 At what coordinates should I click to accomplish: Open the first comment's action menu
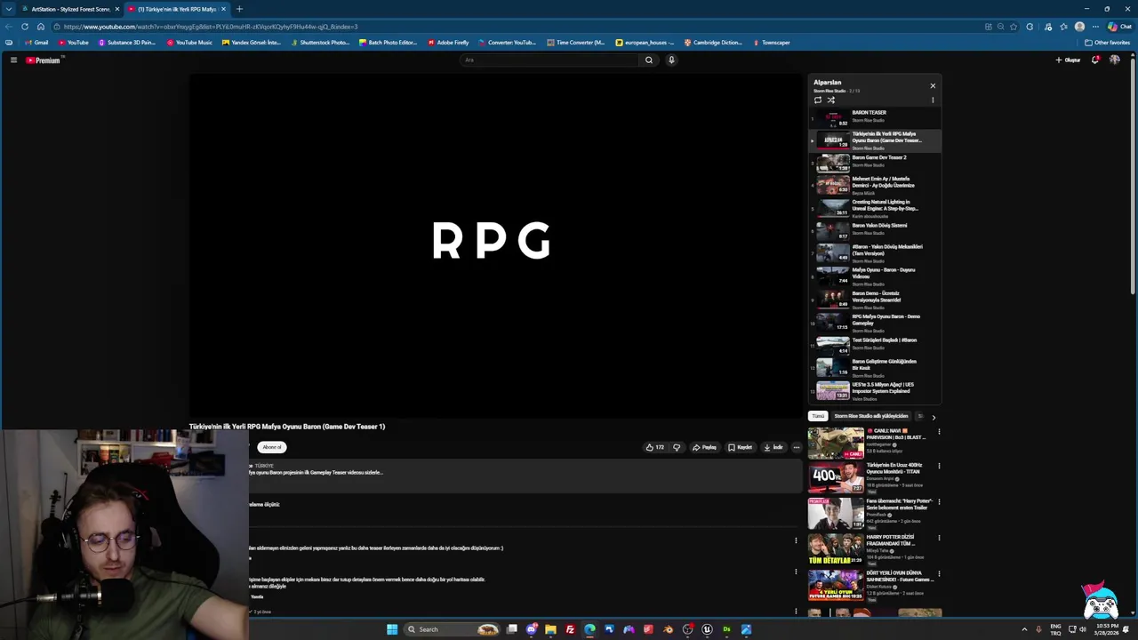click(x=796, y=540)
